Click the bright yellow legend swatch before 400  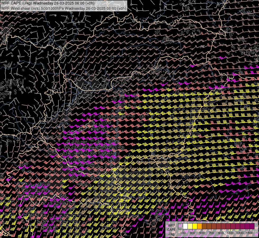[x=195, y=226]
